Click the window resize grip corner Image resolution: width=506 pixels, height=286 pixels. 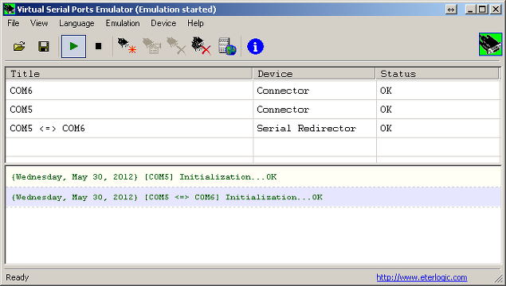point(499,279)
